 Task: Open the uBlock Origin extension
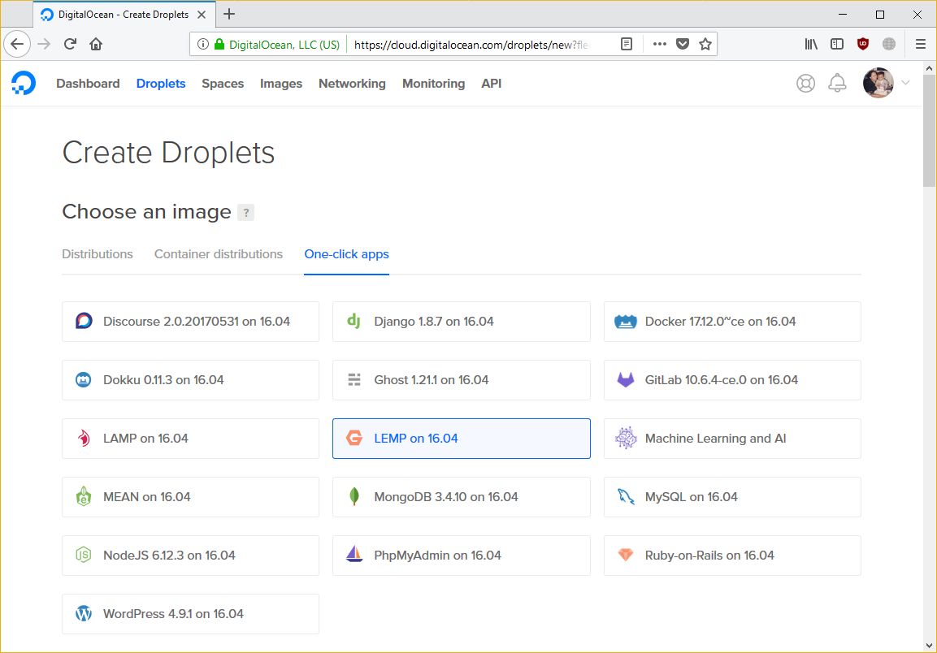tap(863, 44)
